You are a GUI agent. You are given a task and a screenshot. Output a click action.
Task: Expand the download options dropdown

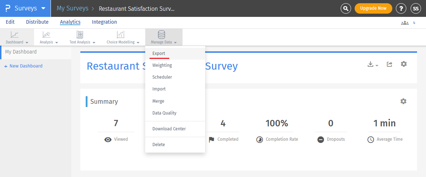click(373, 65)
